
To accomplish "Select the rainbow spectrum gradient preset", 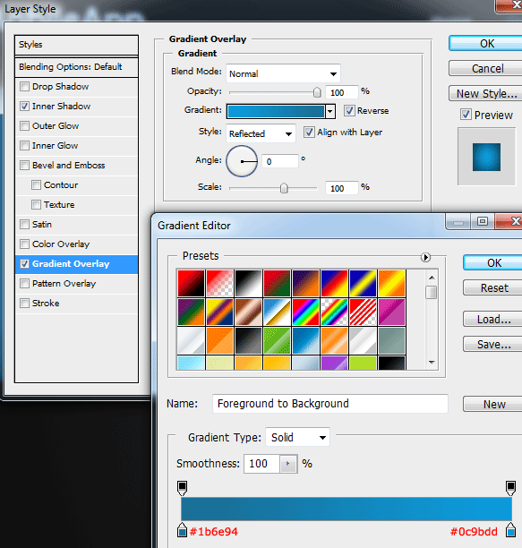I will (305, 312).
